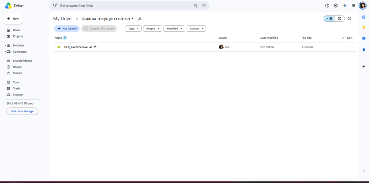Open the Source filter dropdown
The height and width of the screenshot is (183, 369).
click(196, 29)
